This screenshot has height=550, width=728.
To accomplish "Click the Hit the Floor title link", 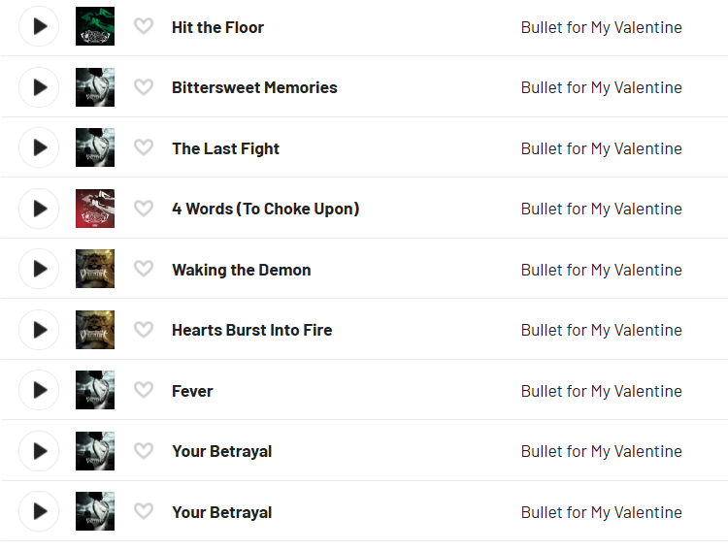I will [217, 27].
